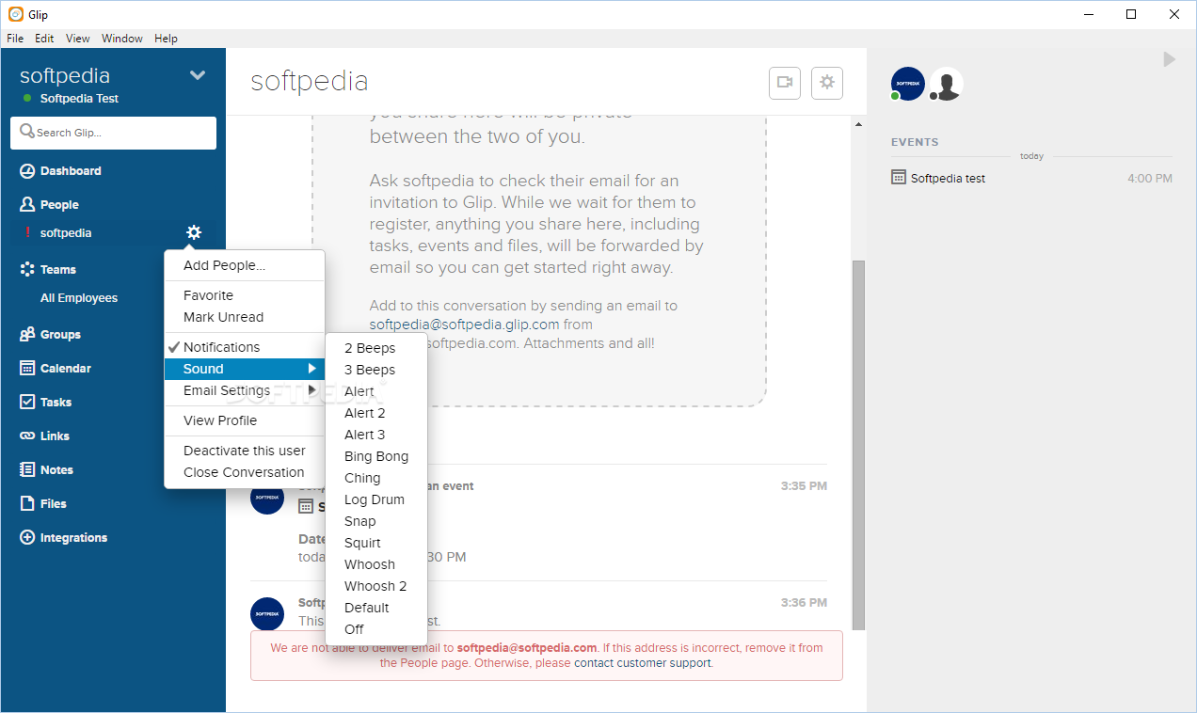Select Bing Bong from the sound list
The image size is (1197, 713).
coord(376,456)
